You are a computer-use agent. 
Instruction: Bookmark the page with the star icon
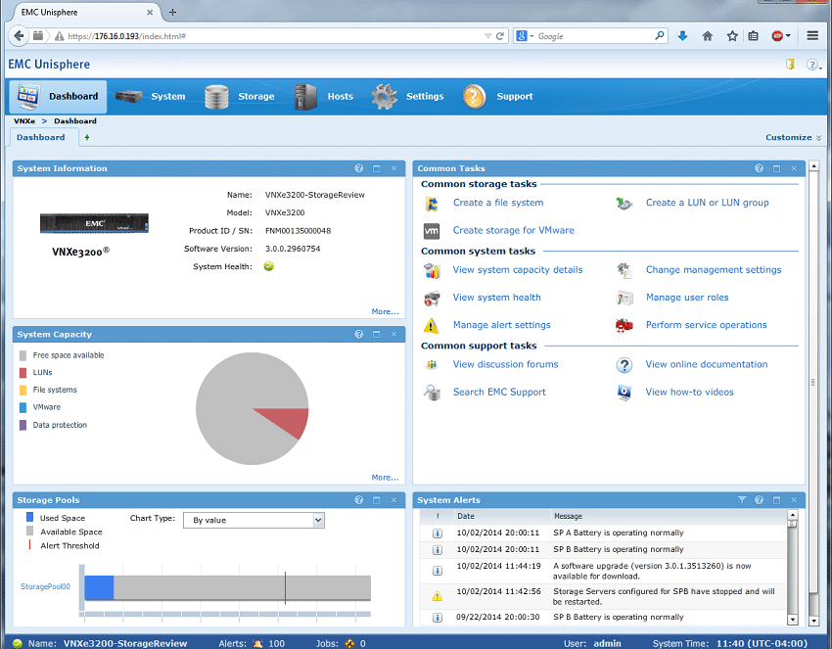(732, 36)
